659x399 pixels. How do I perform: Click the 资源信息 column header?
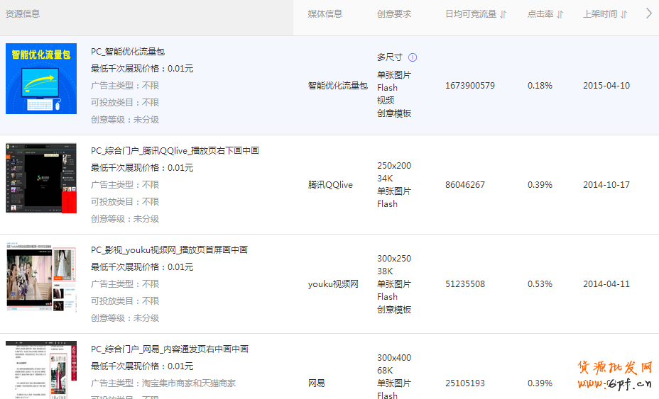23,13
